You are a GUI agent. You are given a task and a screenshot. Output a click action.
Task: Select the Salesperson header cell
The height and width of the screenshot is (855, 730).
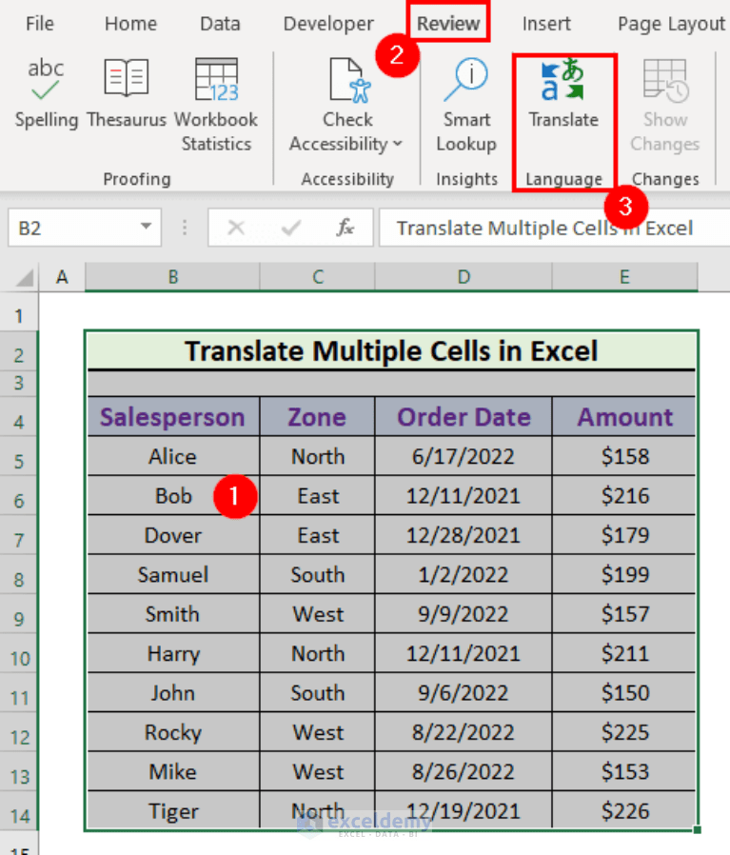tap(173, 417)
